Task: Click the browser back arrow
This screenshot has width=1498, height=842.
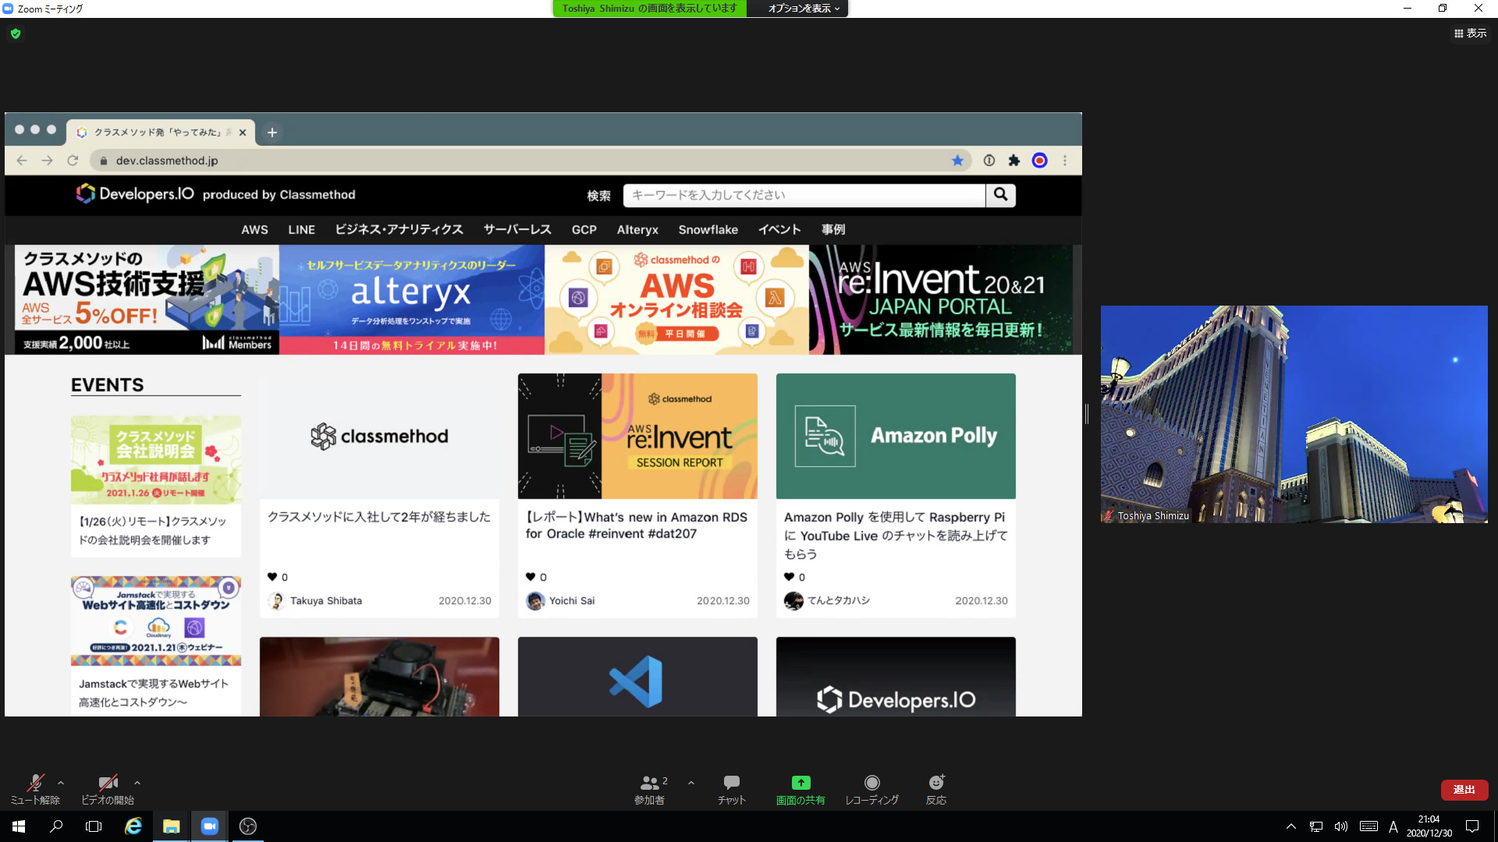Action: [22, 161]
